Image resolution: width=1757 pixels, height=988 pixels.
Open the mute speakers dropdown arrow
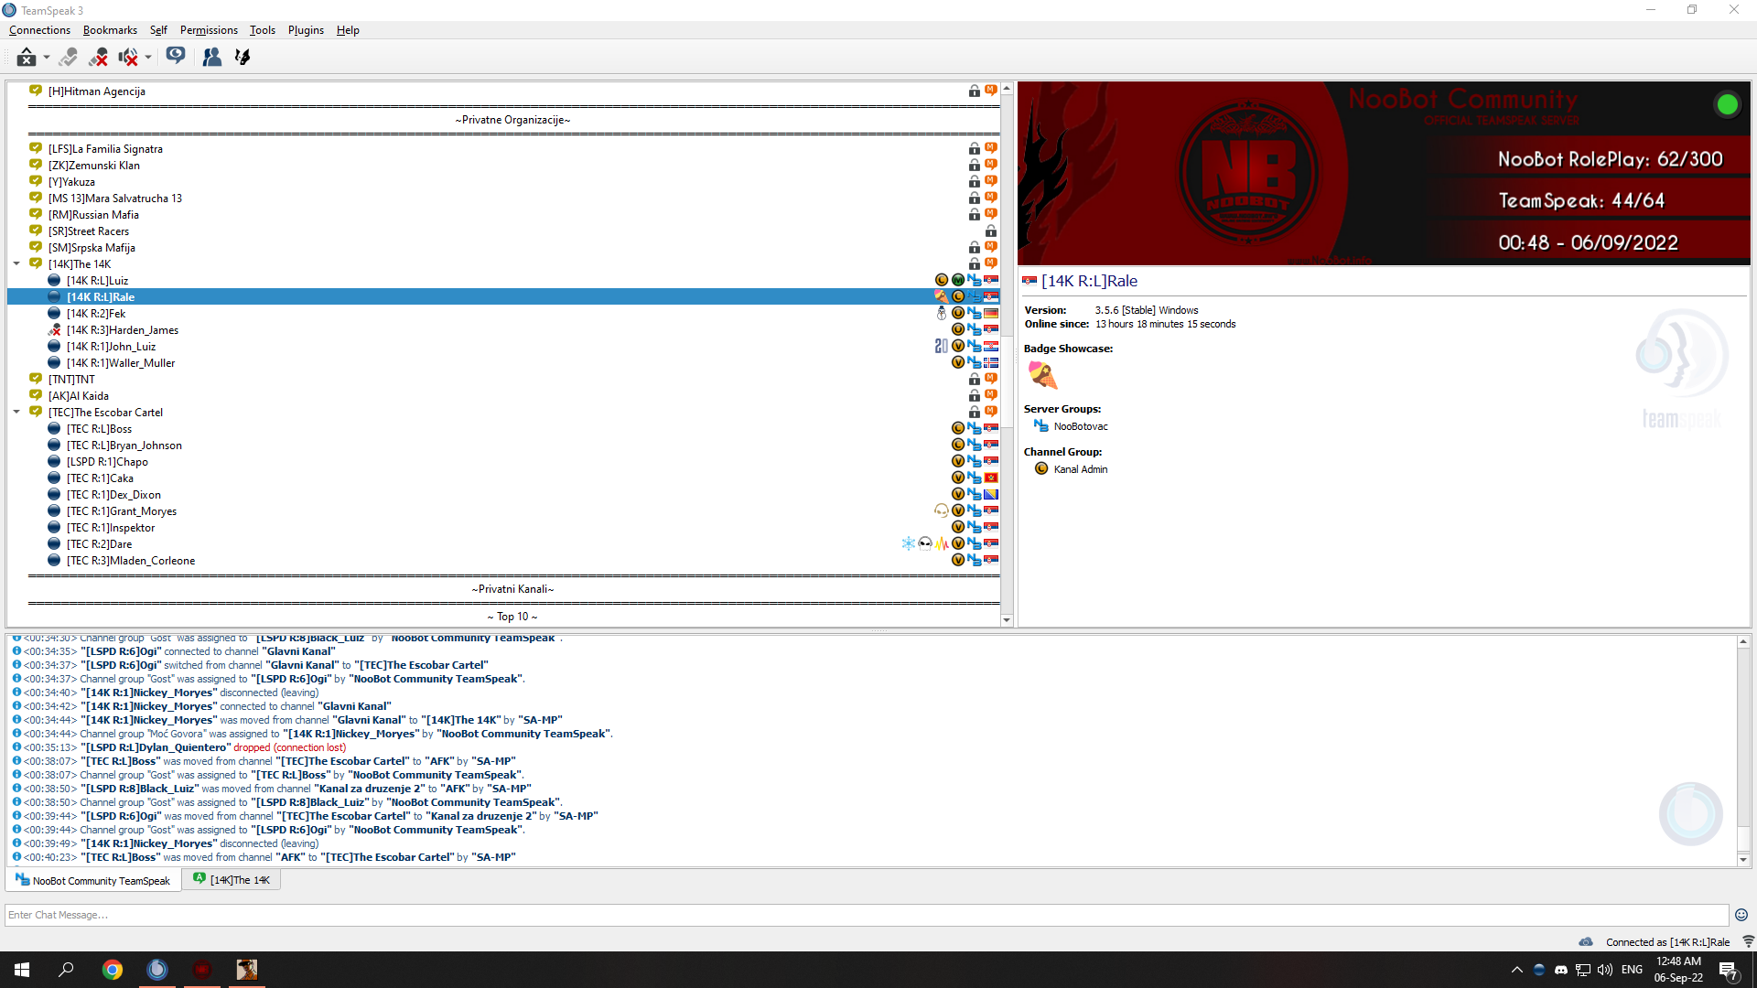click(x=147, y=58)
